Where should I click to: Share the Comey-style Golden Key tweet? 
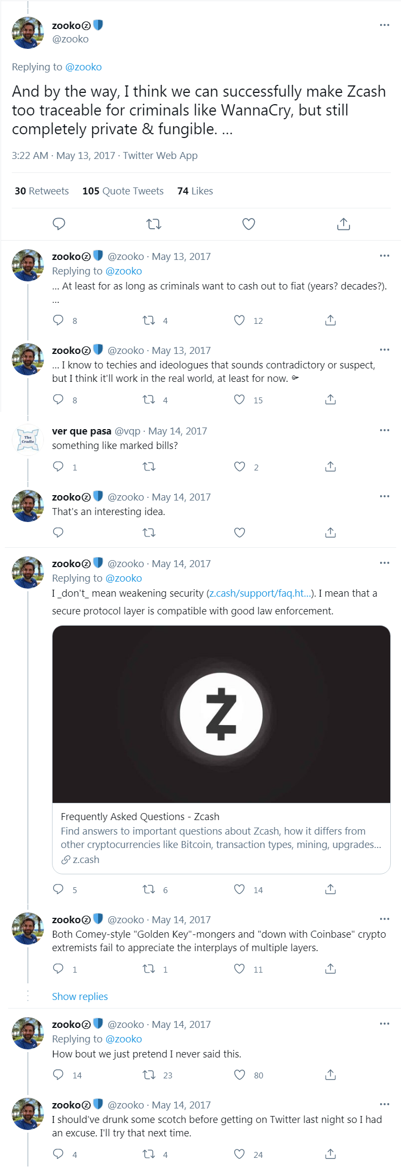click(330, 969)
